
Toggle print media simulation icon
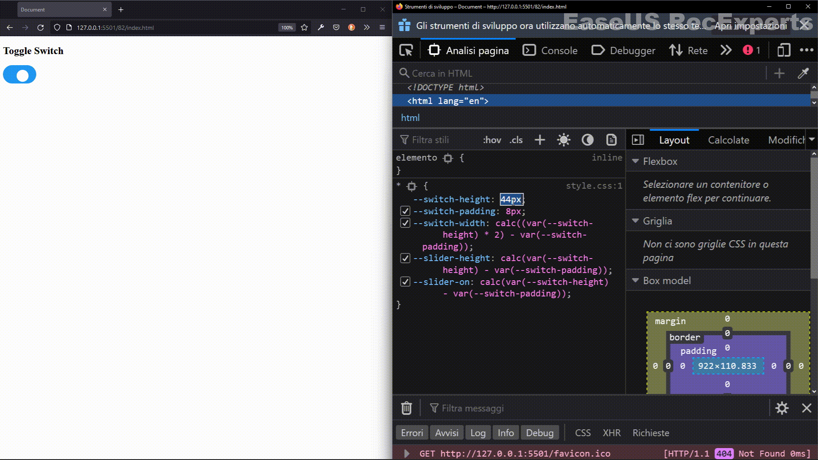[x=611, y=140]
